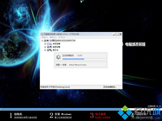Open the 开始(S) menu
This screenshot has width=162, height=121.
45,37
